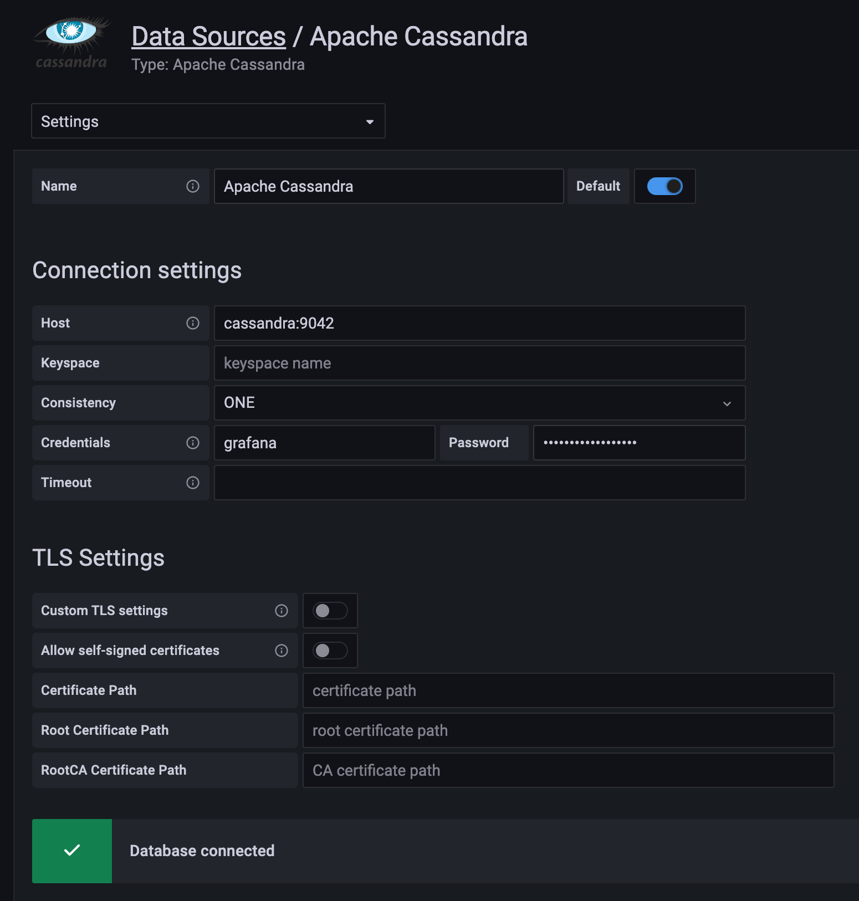Image resolution: width=859 pixels, height=901 pixels.
Task: Show info tooltip for Credentials field
Action: point(193,443)
